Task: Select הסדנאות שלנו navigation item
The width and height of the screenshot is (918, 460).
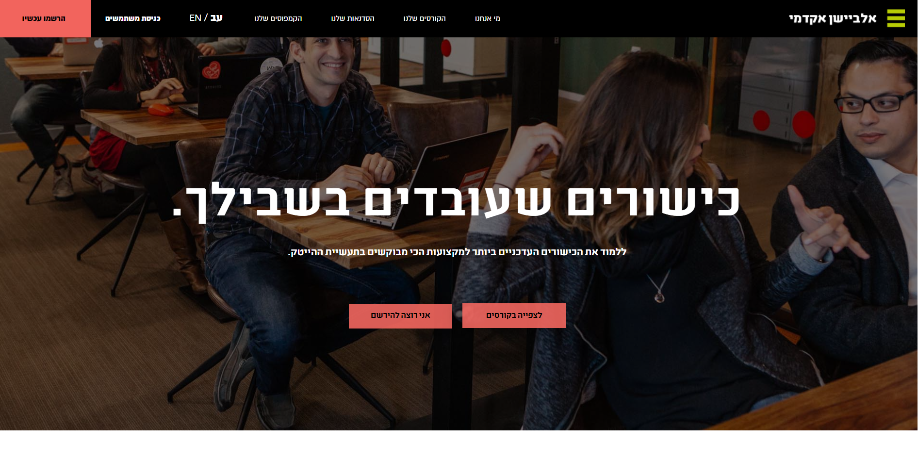Action: tap(353, 18)
